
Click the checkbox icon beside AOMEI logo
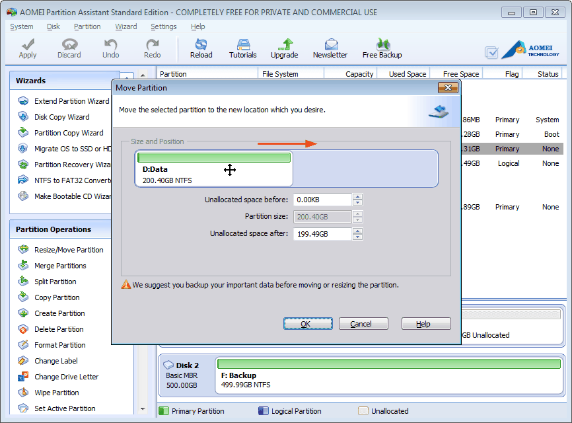(491, 53)
